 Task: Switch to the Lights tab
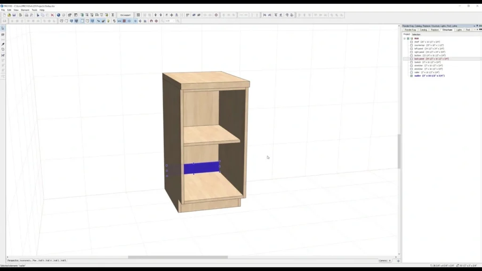click(x=459, y=30)
